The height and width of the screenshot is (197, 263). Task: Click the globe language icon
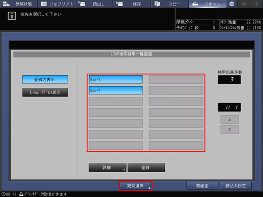pos(231,4)
